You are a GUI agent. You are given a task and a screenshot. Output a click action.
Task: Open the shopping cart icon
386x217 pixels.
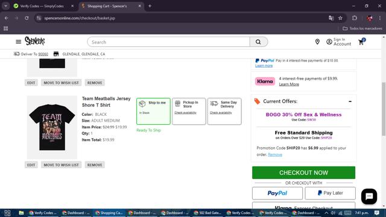(362, 42)
